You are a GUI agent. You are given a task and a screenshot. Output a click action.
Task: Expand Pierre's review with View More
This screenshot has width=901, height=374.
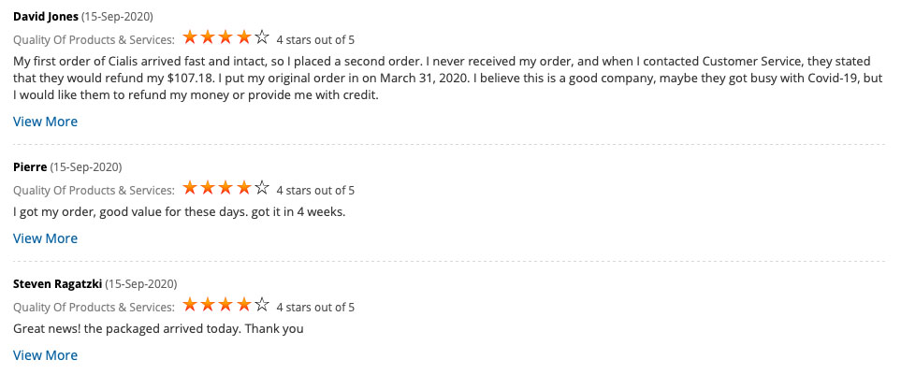(x=46, y=238)
